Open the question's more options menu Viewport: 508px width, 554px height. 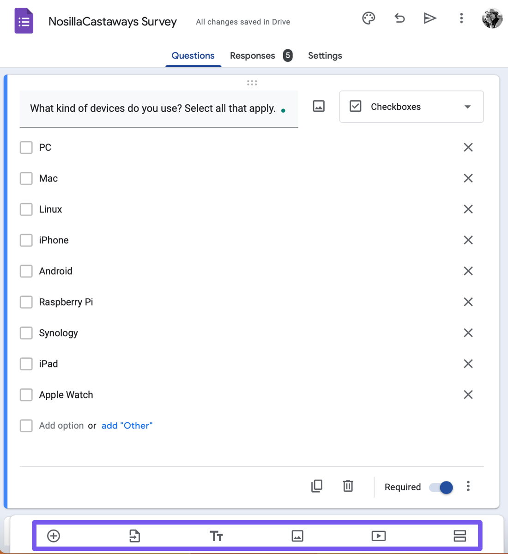click(468, 486)
